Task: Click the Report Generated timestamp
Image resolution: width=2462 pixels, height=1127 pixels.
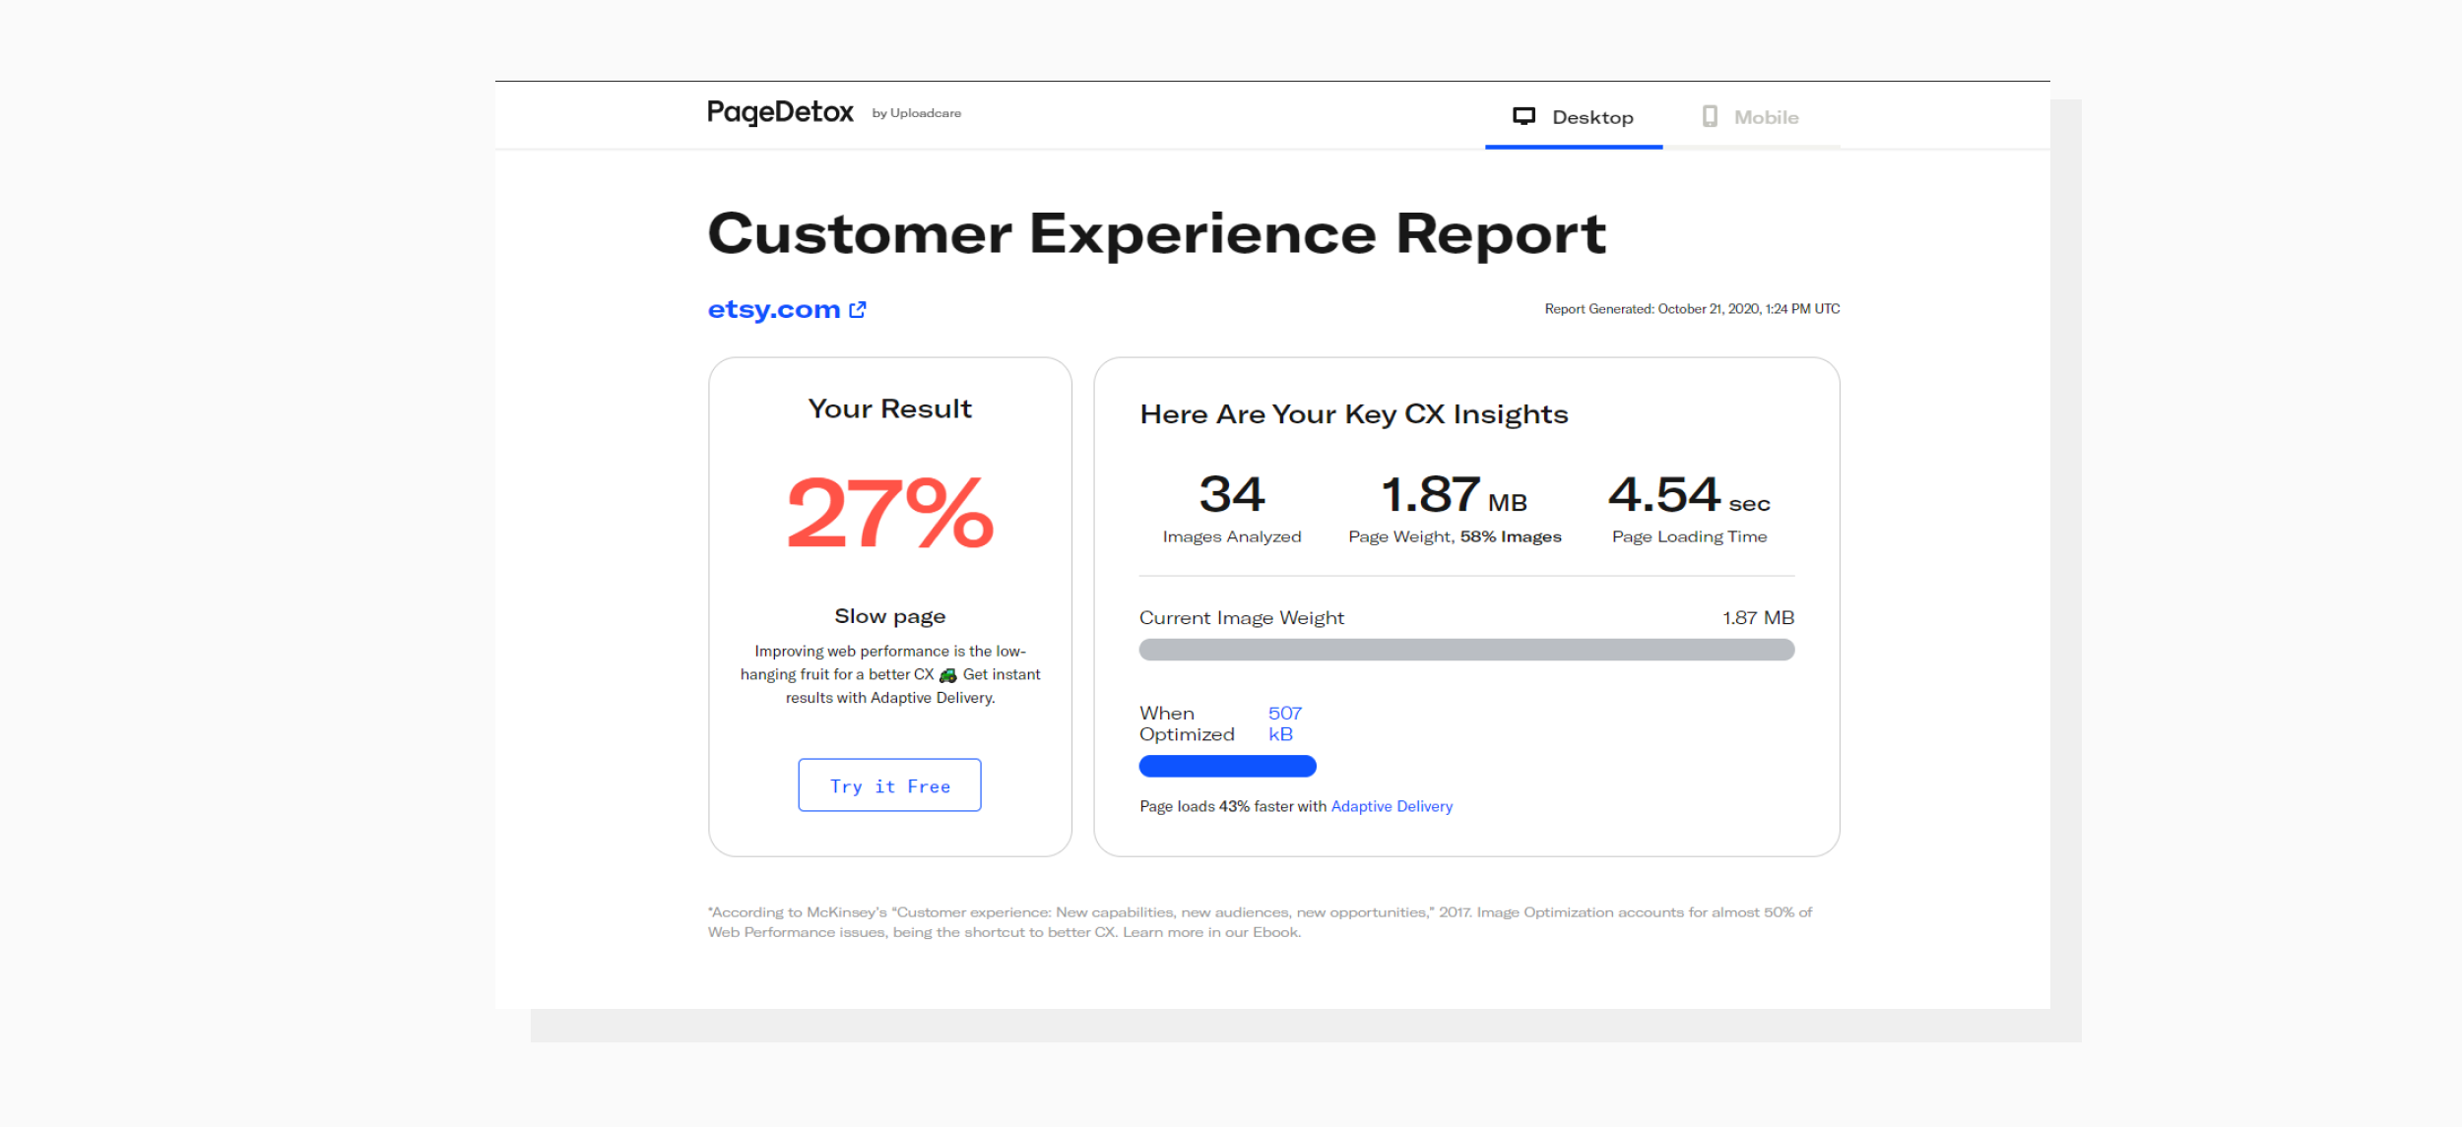Action: pos(1691,308)
